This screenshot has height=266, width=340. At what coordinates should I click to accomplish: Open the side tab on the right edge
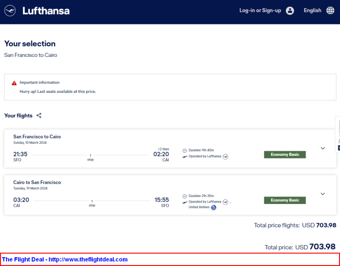click(x=337, y=135)
